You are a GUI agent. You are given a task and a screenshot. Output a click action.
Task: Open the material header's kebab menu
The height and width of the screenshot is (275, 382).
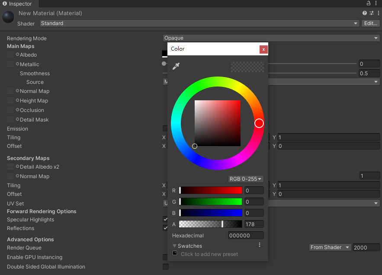pyautogui.click(x=379, y=13)
